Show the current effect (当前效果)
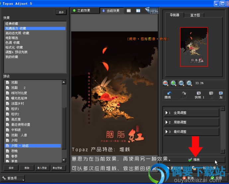Image resolution: width=229 pixels, height=184 pixels. (x=112, y=11)
